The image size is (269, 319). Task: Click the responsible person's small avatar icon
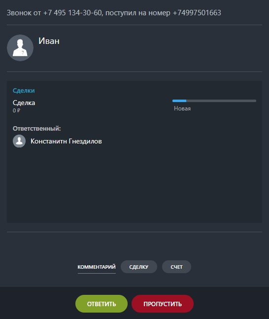[19, 141]
